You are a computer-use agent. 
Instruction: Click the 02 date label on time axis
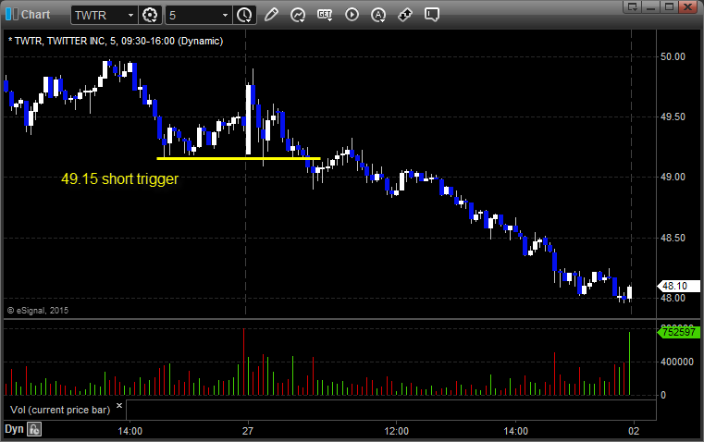pyautogui.click(x=634, y=431)
